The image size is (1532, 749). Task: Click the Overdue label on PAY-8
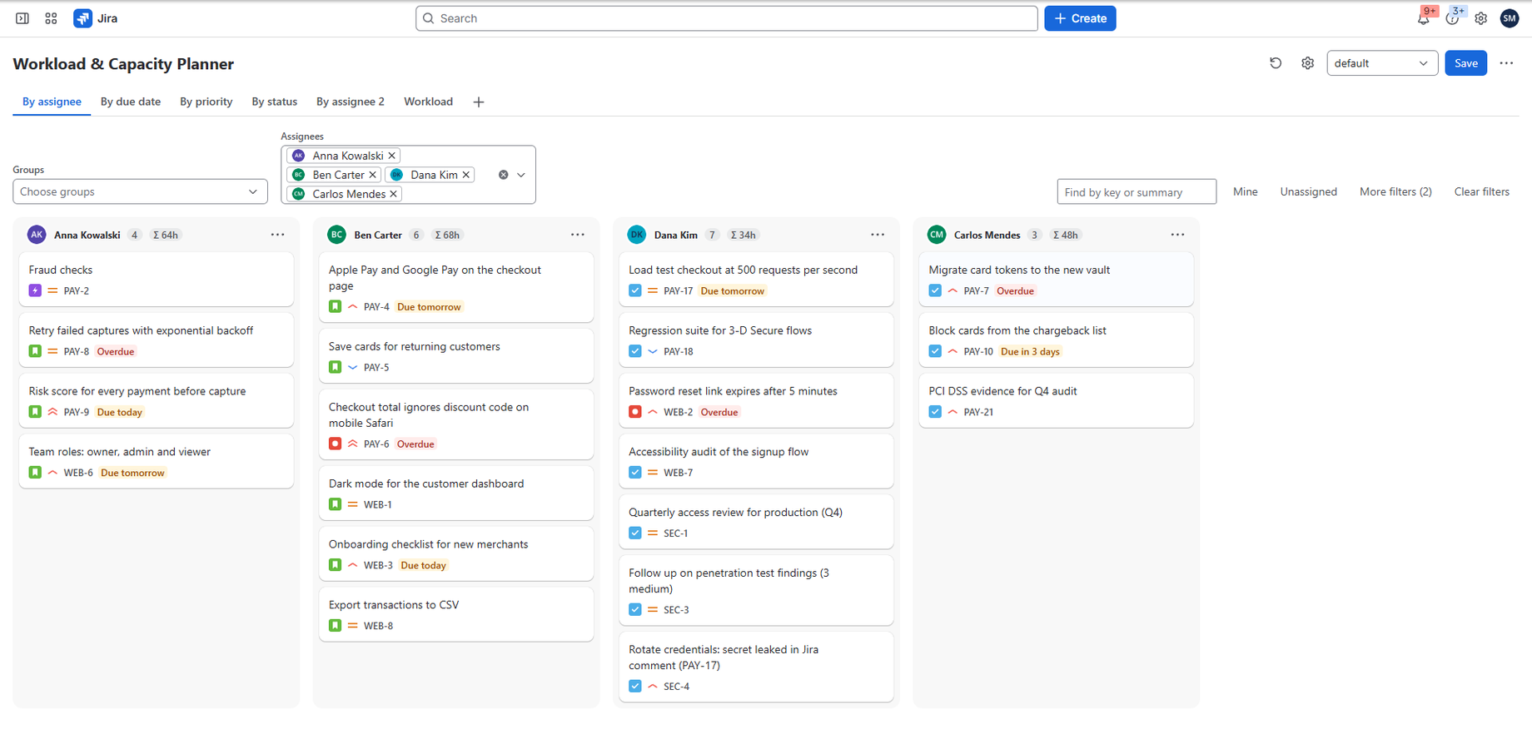[116, 351]
